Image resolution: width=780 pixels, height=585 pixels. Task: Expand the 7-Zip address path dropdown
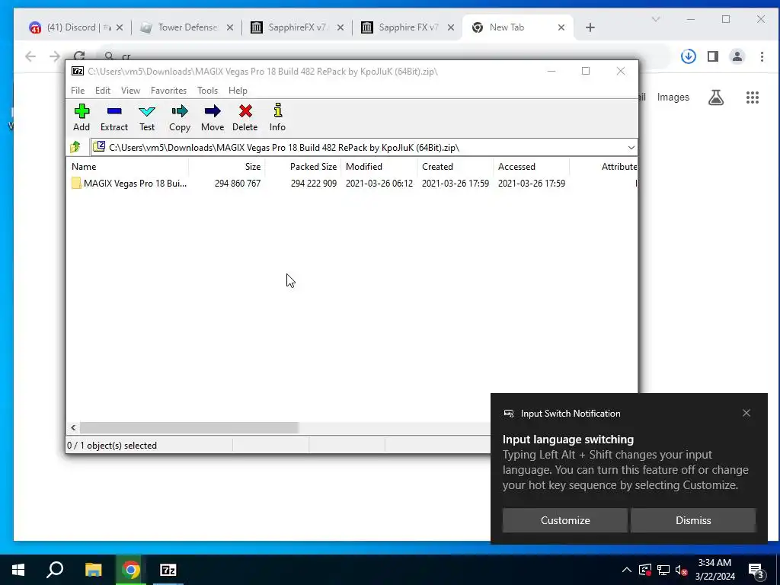tap(631, 147)
